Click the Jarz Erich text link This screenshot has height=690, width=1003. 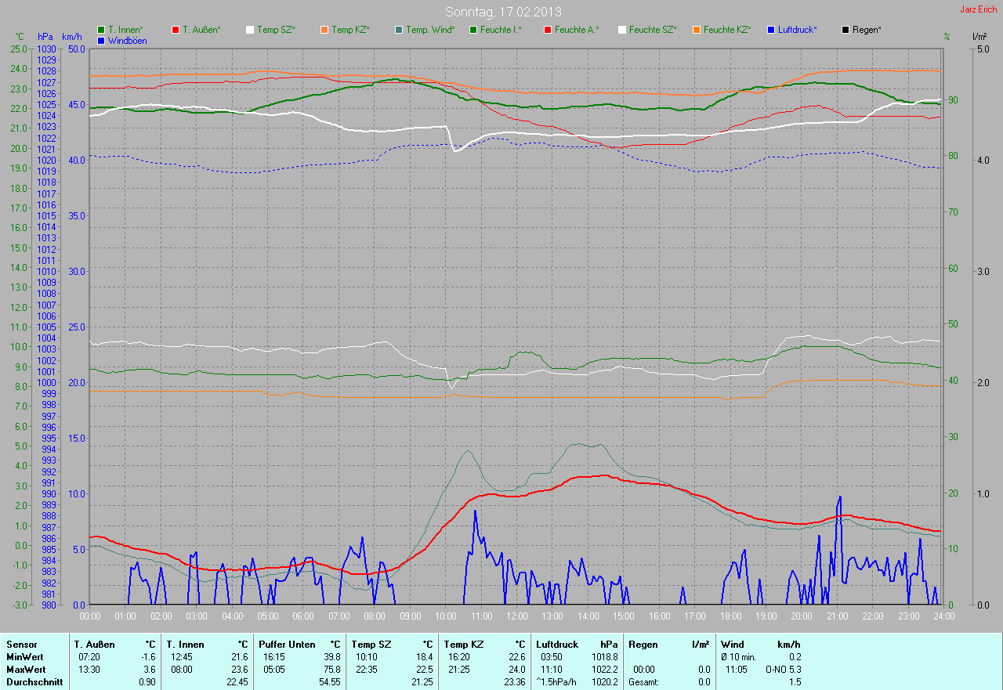(978, 9)
